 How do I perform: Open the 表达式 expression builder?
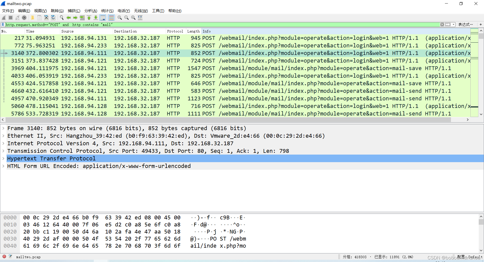(465, 24)
